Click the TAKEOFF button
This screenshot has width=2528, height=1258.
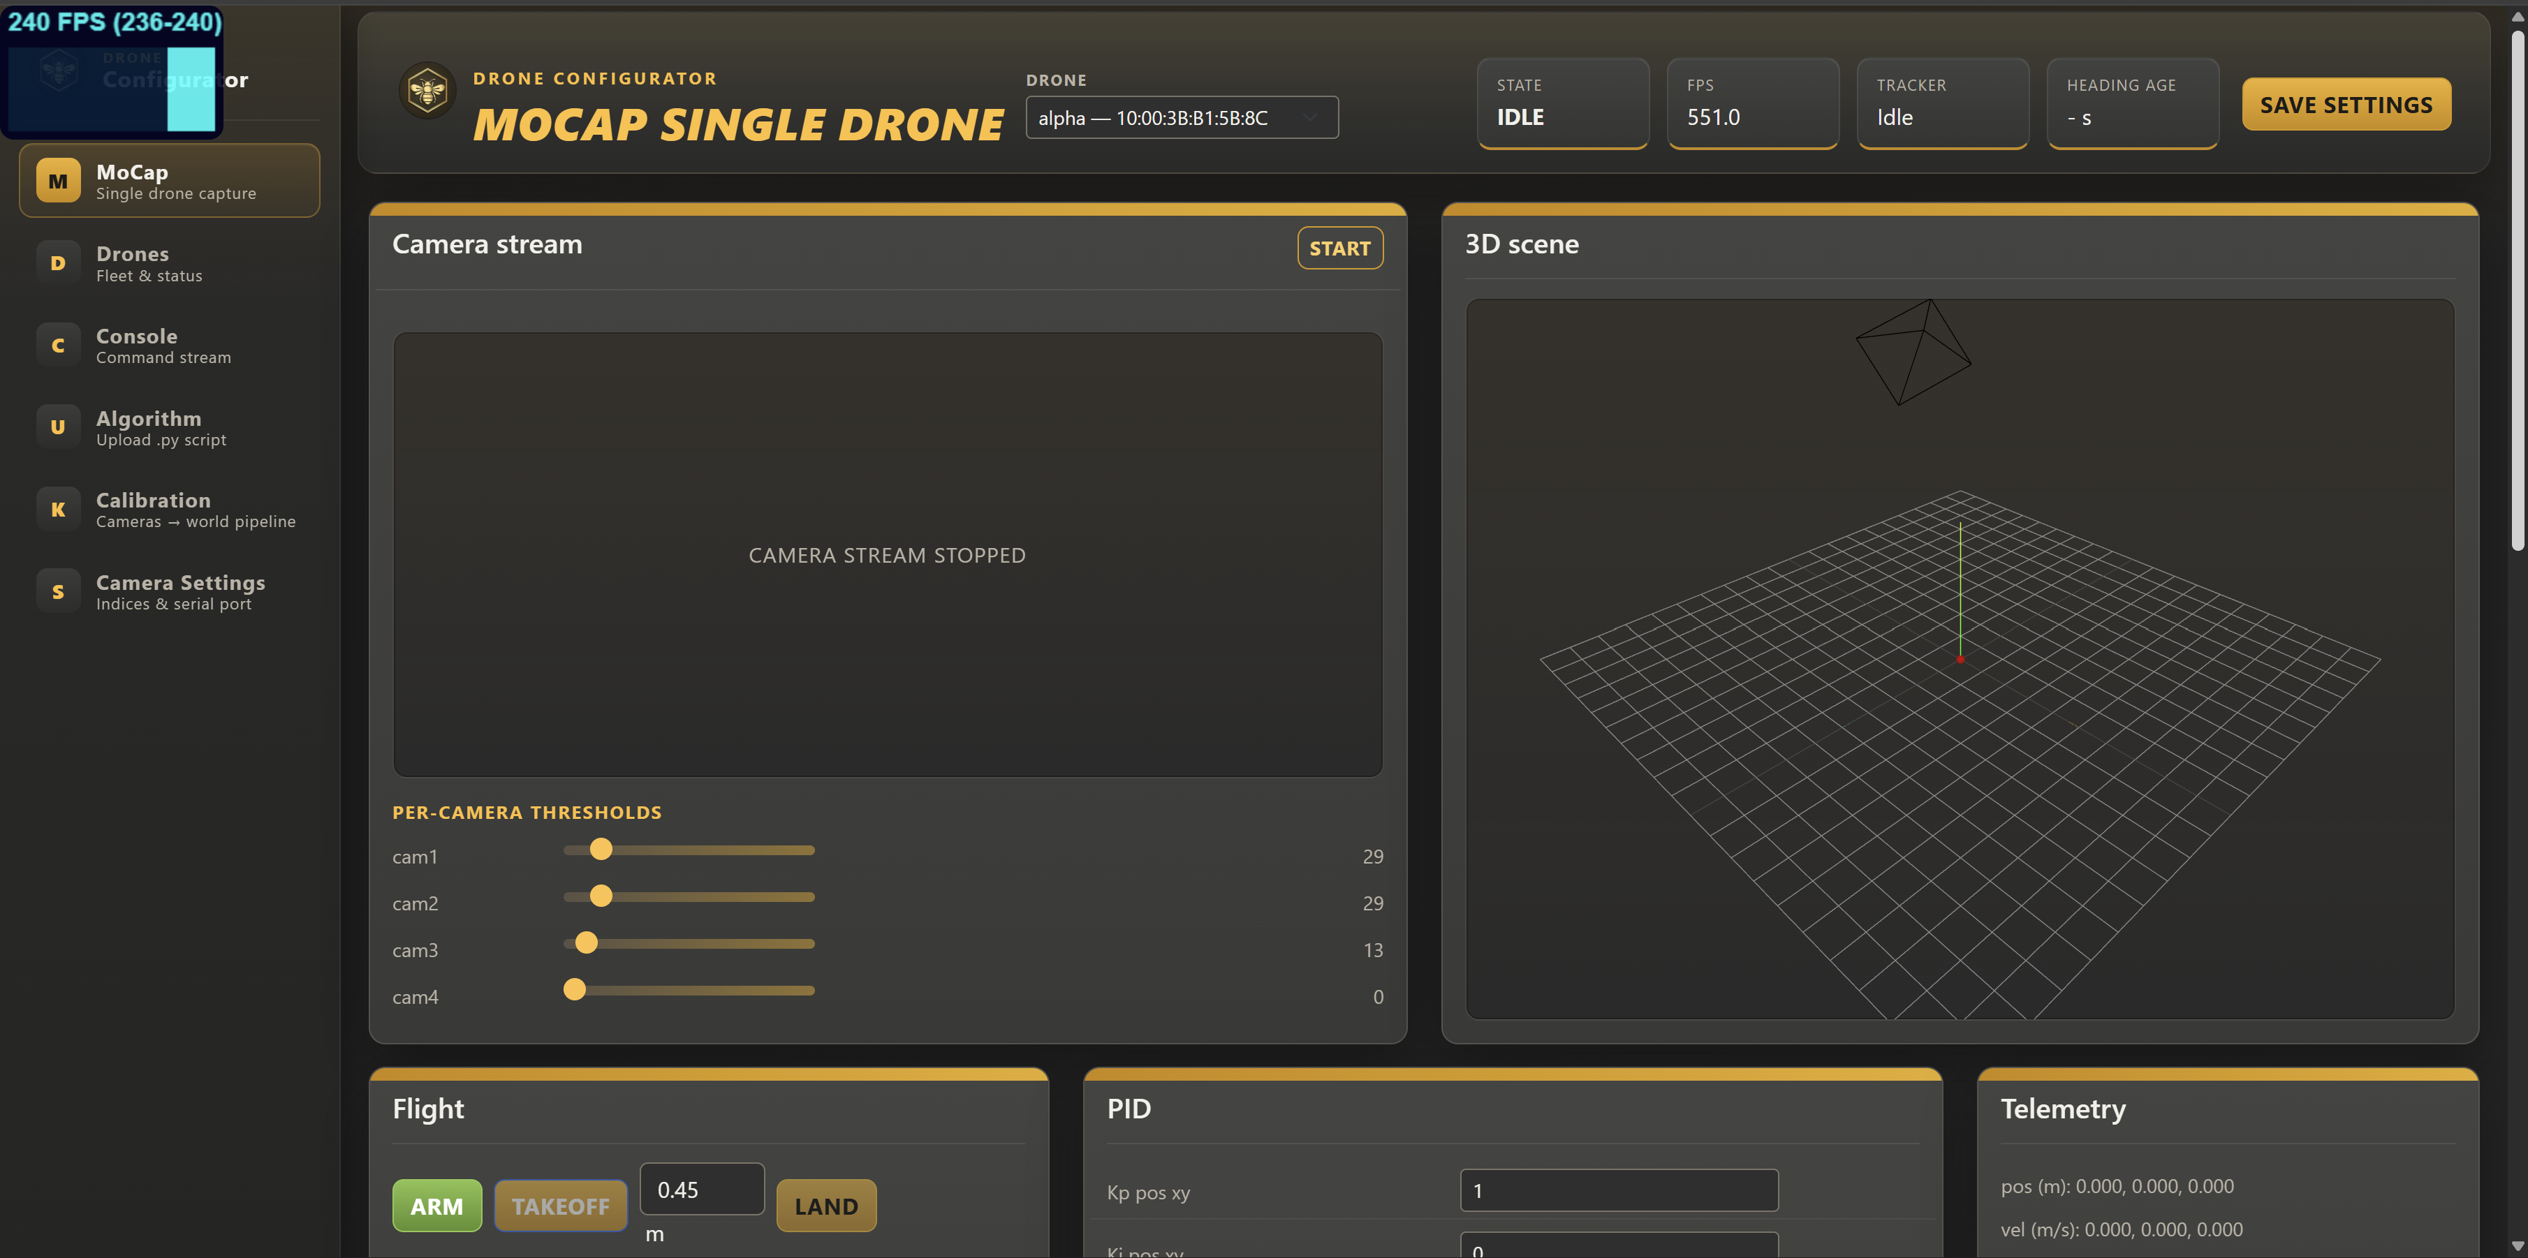[x=560, y=1206]
